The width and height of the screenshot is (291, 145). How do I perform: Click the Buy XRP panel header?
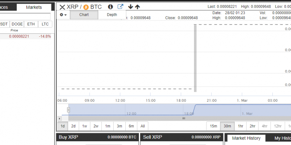pyautogui.click(x=97, y=137)
